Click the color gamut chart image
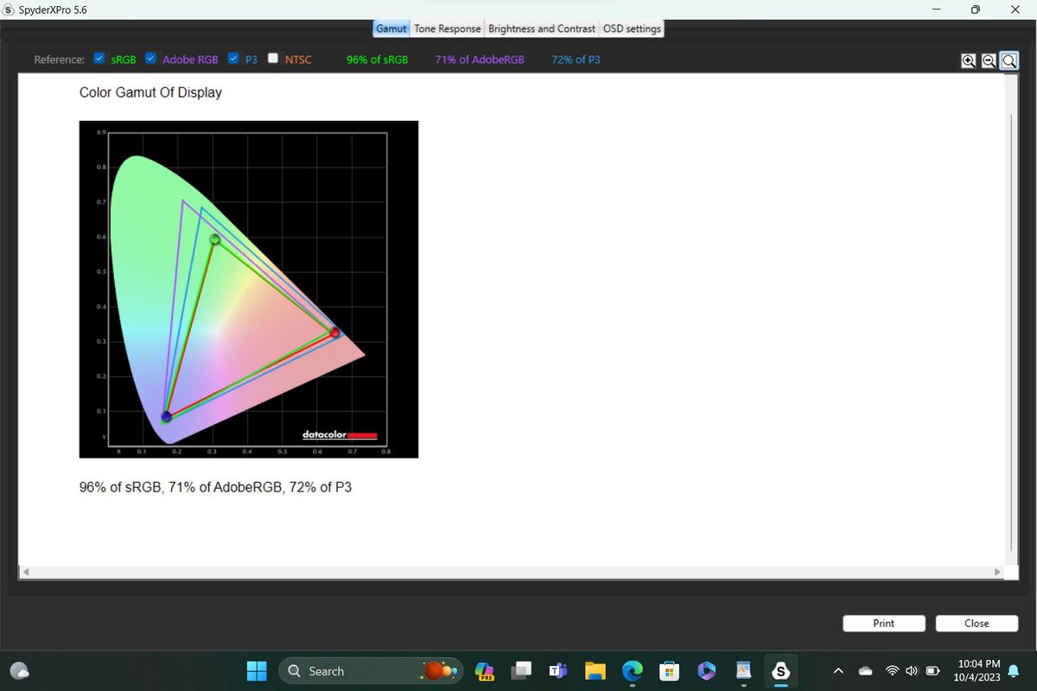Screen dimensions: 1037x691 click(x=249, y=289)
